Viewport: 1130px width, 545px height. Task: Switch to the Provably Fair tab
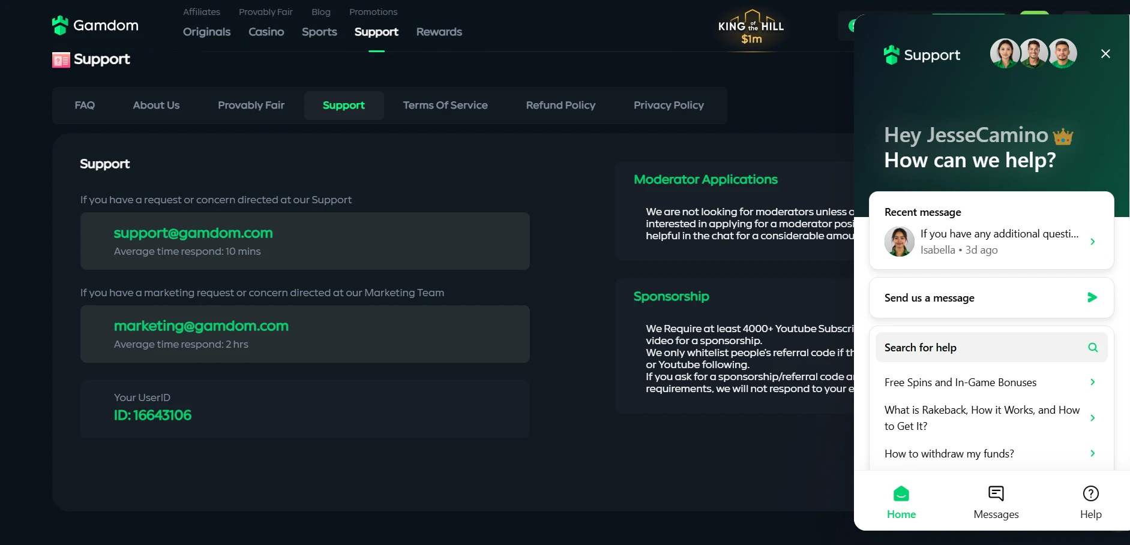251,106
